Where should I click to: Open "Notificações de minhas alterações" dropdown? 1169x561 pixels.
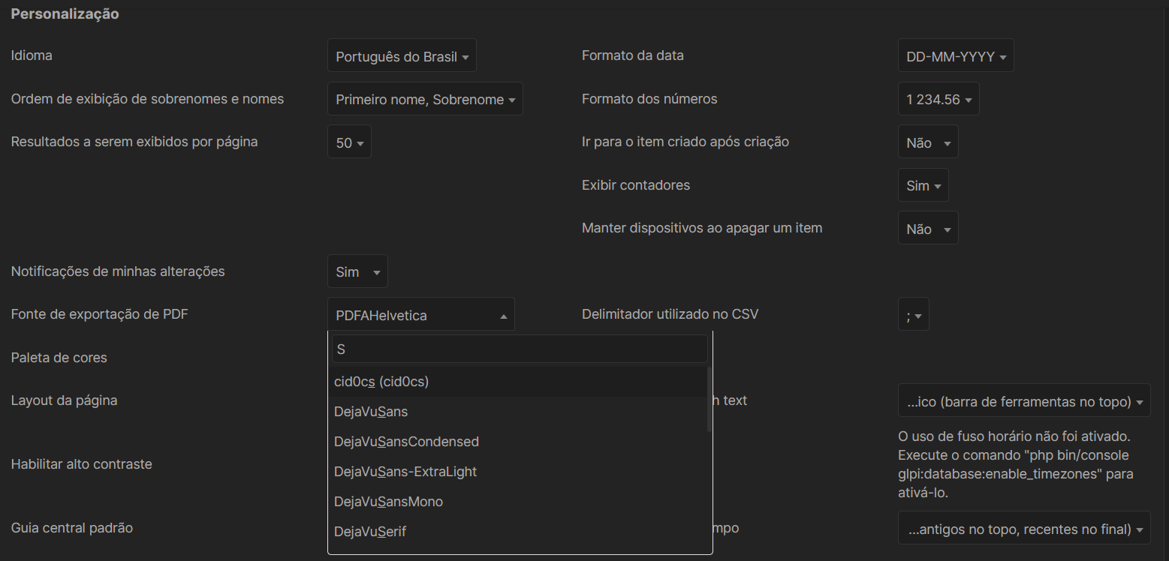pyautogui.click(x=357, y=271)
